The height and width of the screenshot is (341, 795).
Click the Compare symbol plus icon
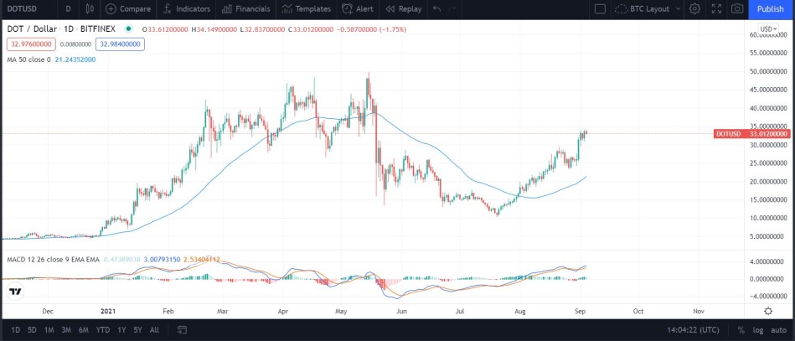tap(111, 8)
